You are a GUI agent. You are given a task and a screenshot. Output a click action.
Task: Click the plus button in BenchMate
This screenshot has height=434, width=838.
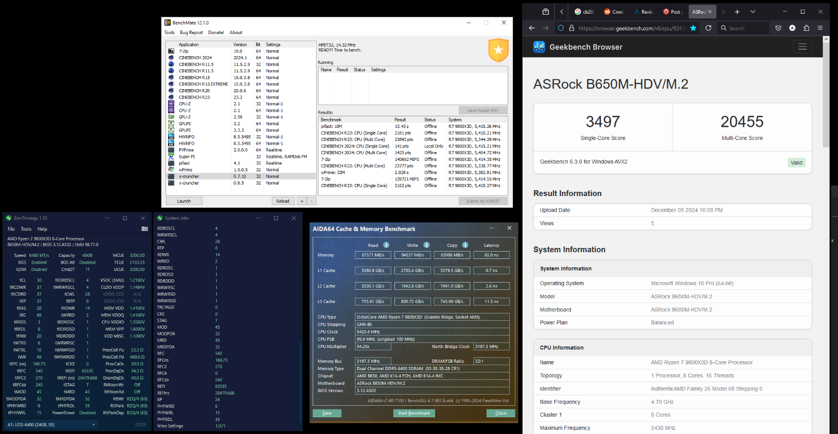pos(302,201)
